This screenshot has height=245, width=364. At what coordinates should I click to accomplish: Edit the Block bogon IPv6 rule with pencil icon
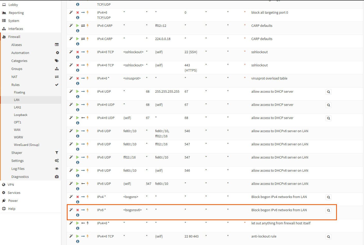pos(71,210)
